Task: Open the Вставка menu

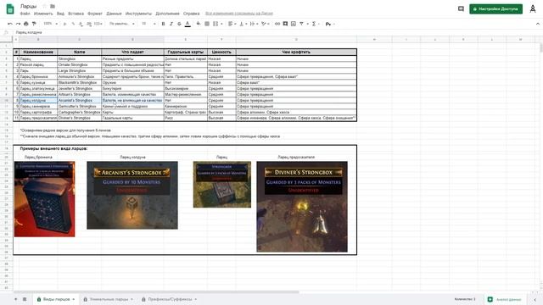Action: (x=76, y=14)
